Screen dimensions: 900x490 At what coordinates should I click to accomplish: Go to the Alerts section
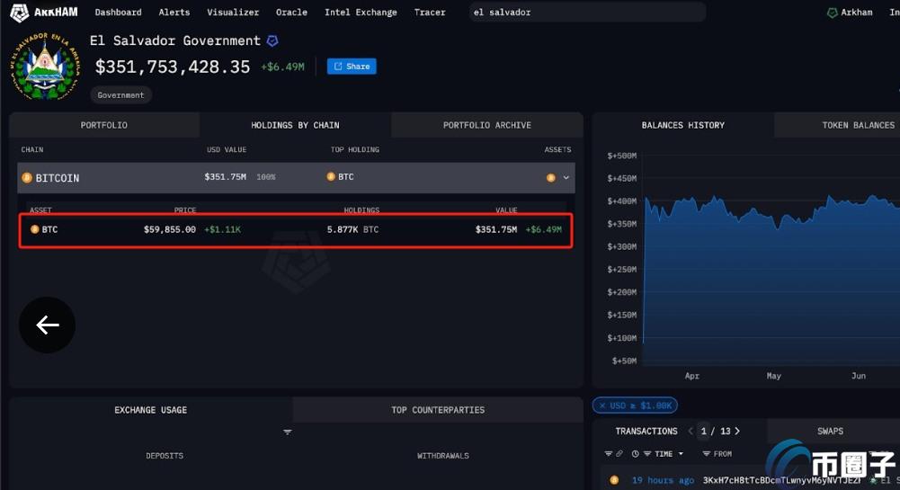(174, 12)
